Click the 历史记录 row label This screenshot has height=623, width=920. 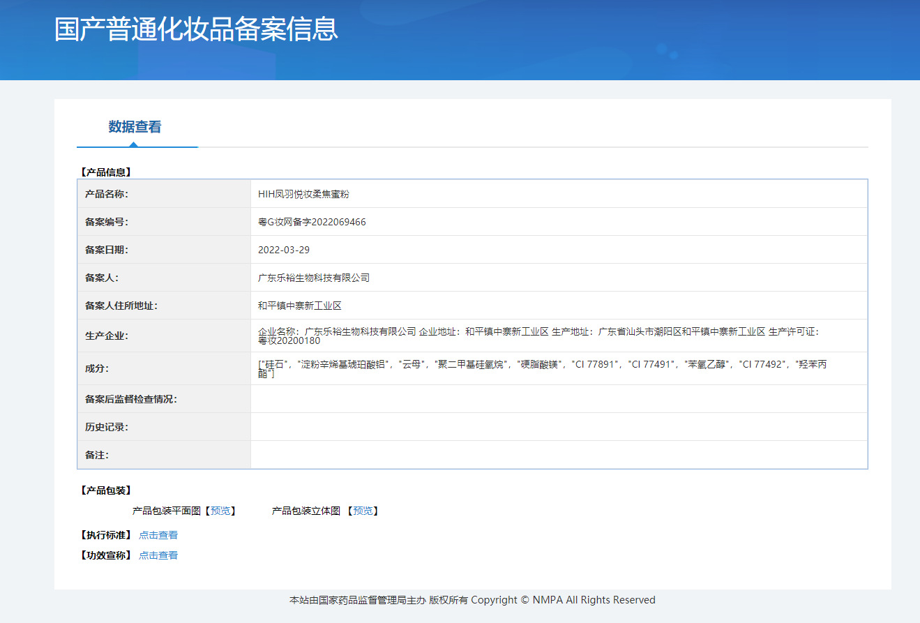[107, 427]
